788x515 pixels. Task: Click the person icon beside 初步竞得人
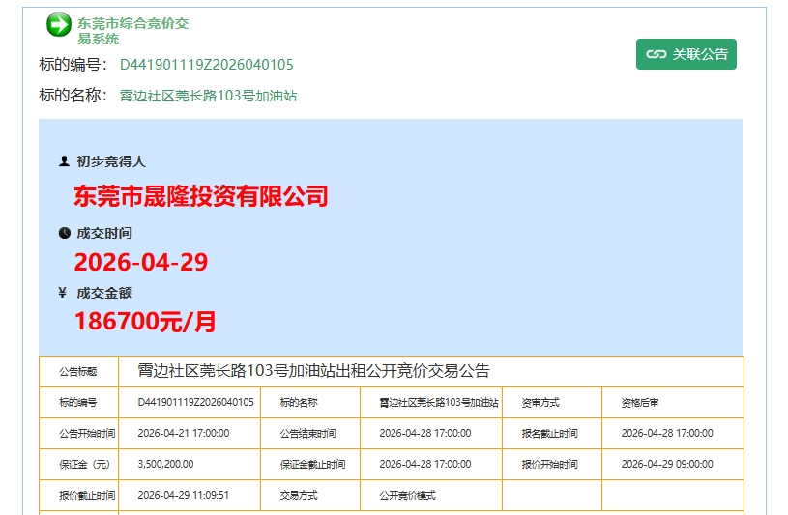[64, 161]
